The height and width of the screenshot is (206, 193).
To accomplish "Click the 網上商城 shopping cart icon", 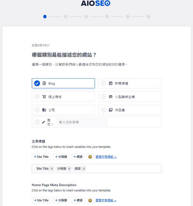I will tap(44, 97).
